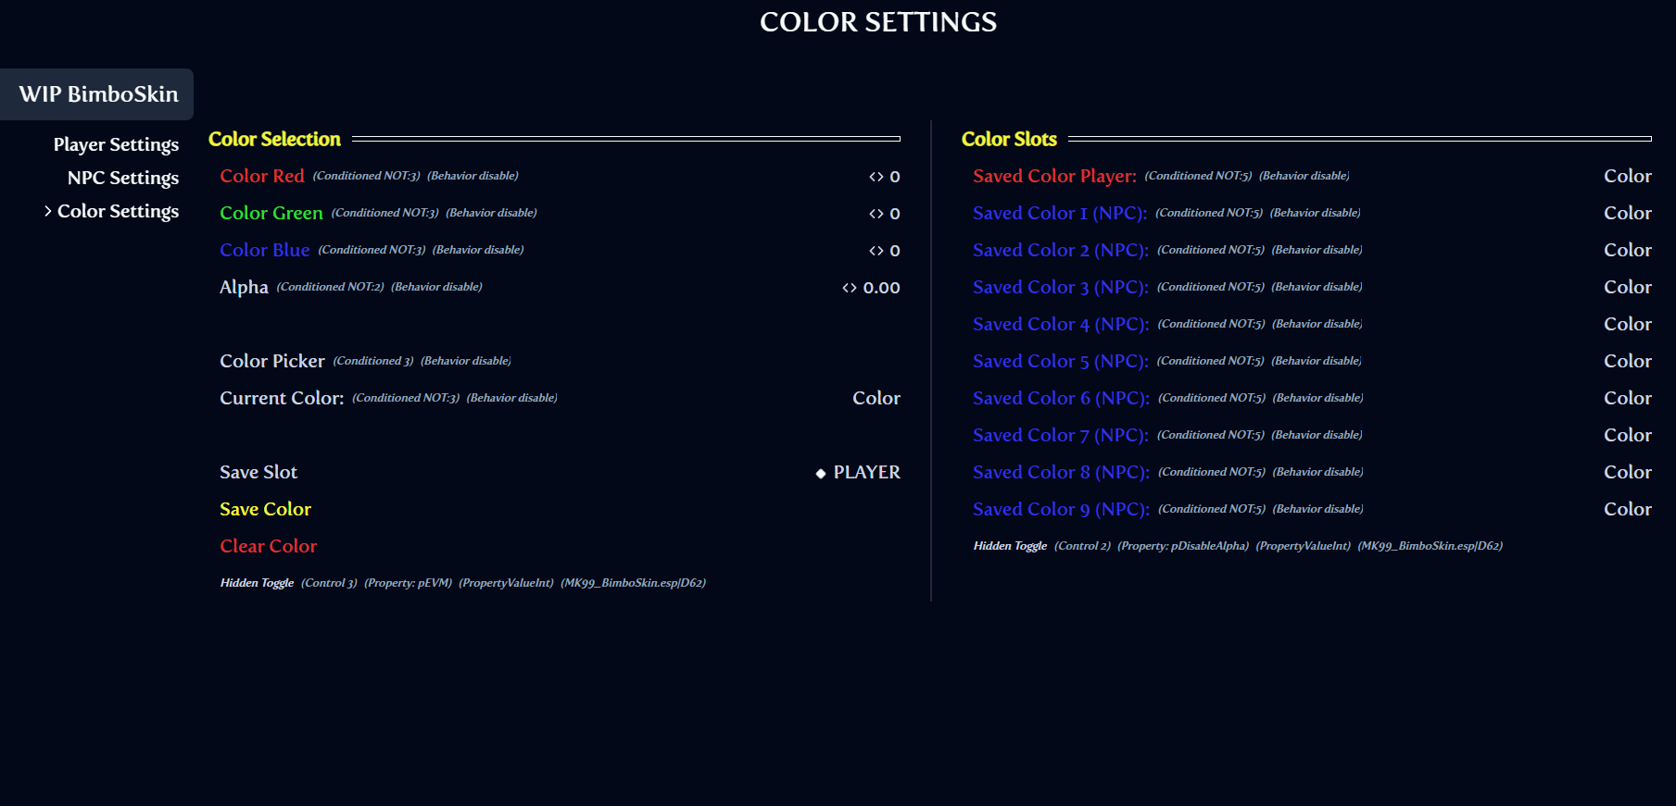Click the diamond icon beside PLAYER
1676x806 pixels.
point(821,473)
